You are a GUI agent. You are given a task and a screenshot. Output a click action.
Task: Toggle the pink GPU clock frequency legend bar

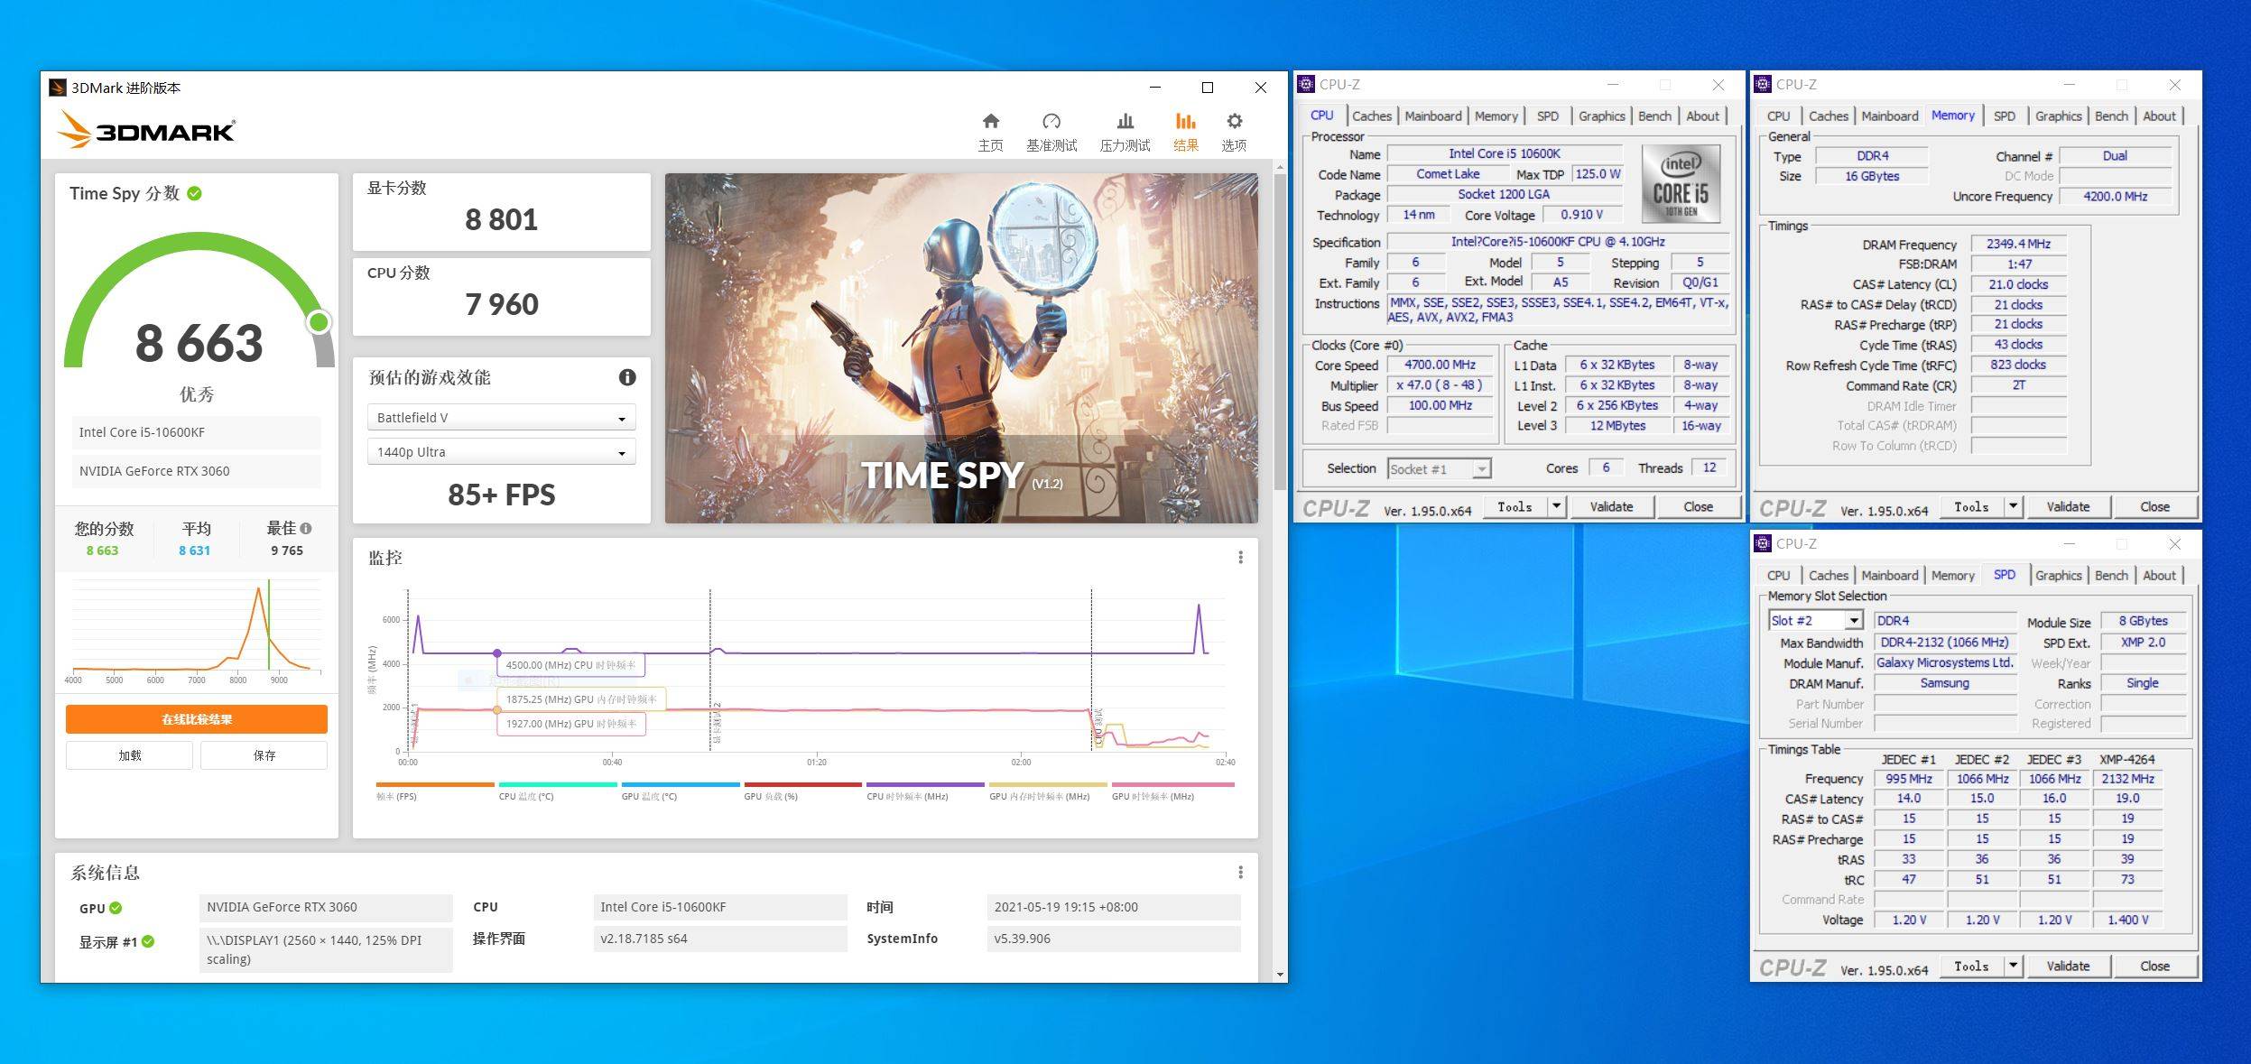tap(1172, 785)
